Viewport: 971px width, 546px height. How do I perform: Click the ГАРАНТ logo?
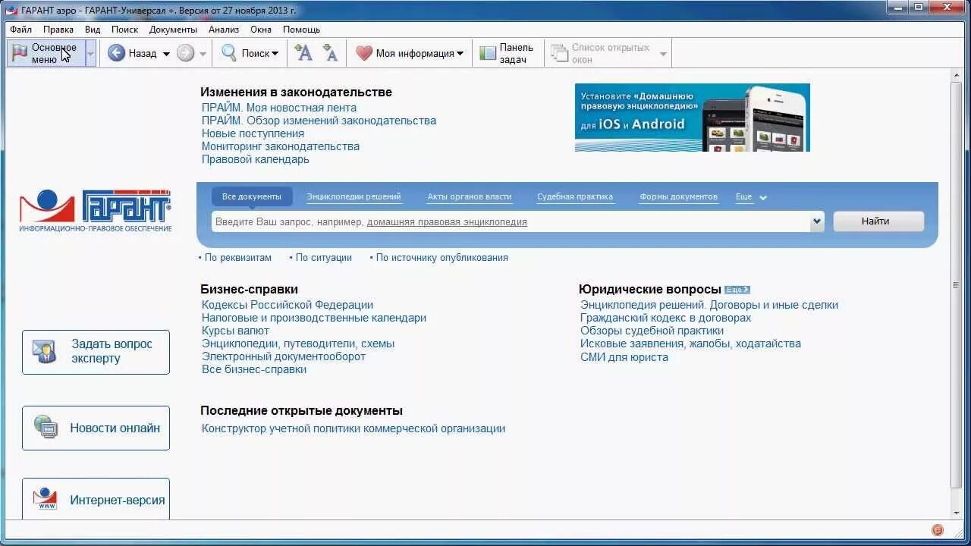[x=96, y=211]
